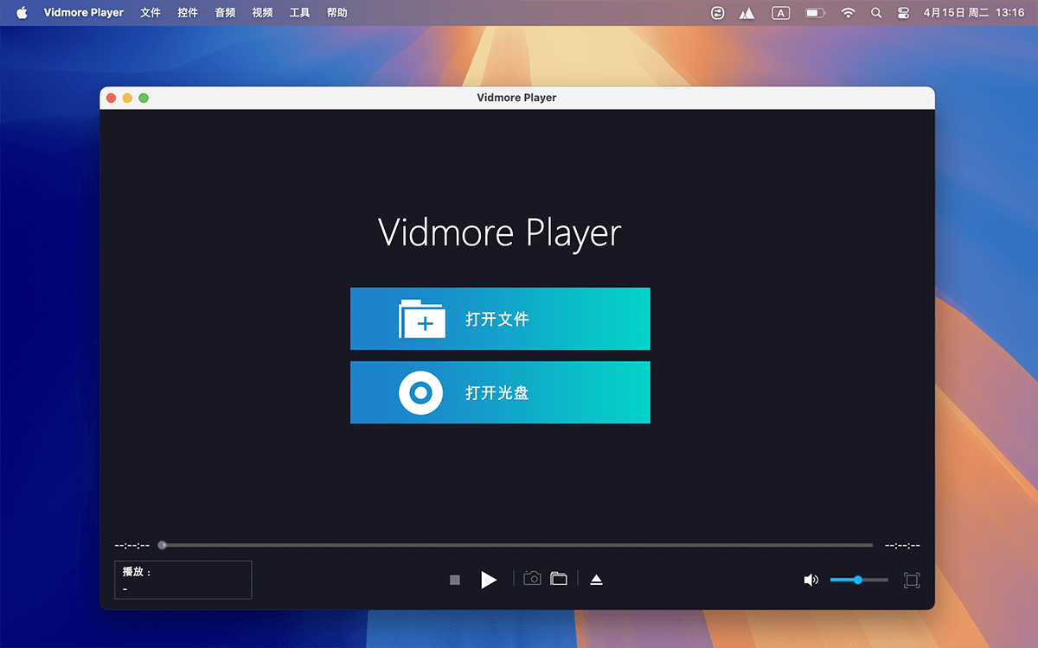
Task: Mute audio with the speaker icon
Action: (811, 580)
